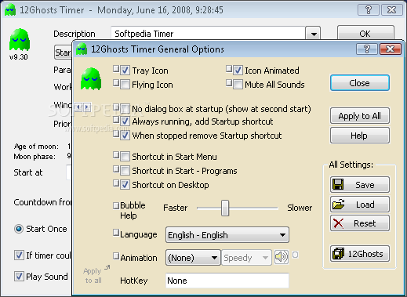
Task: Toggle the Play Sound checkbox in Timer window
Action: [19, 276]
